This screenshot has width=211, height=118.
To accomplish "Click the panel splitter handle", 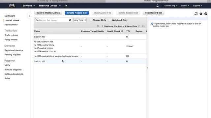I will pos(147,68).
